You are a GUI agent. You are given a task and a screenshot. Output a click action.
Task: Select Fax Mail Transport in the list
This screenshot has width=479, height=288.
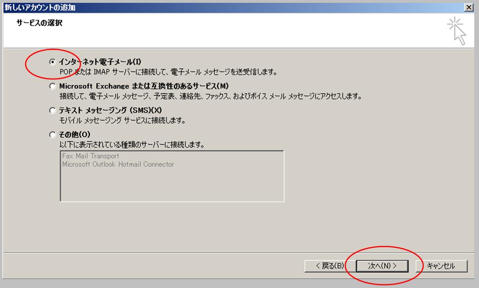pyautogui.click(x=91, y=156)
